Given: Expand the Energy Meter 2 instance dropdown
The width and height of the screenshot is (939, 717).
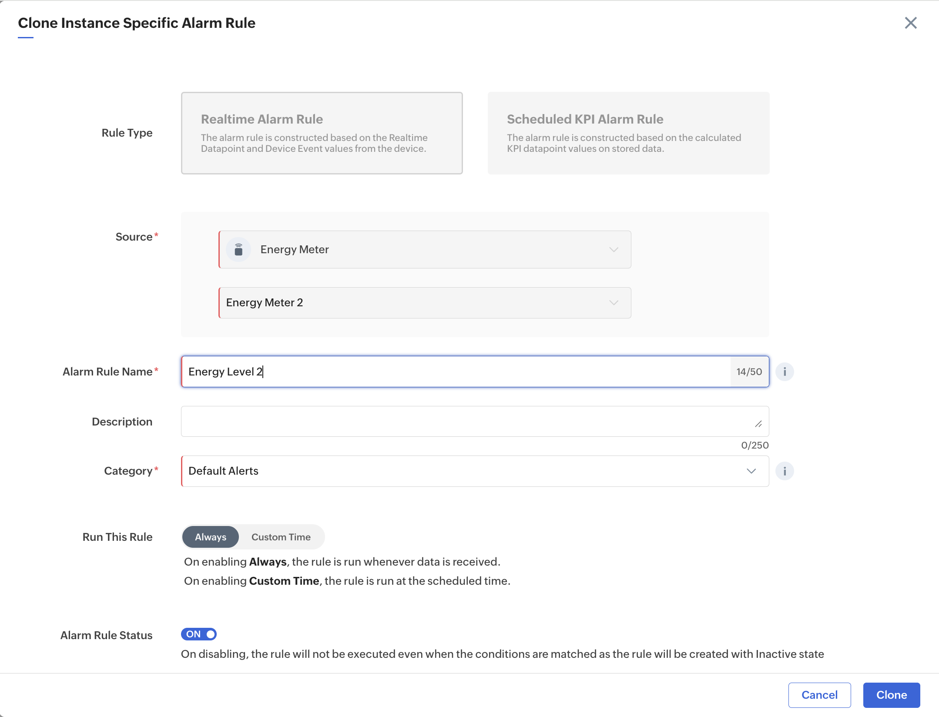Looking at the screenshot, I should click(424, 303).
